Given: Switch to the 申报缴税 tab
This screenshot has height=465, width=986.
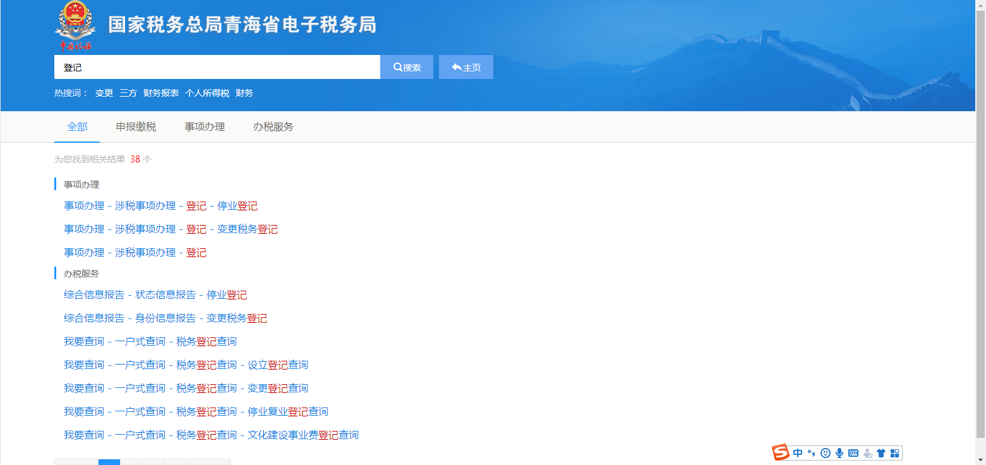Looking at the screenshot, I should click(136, 126).
